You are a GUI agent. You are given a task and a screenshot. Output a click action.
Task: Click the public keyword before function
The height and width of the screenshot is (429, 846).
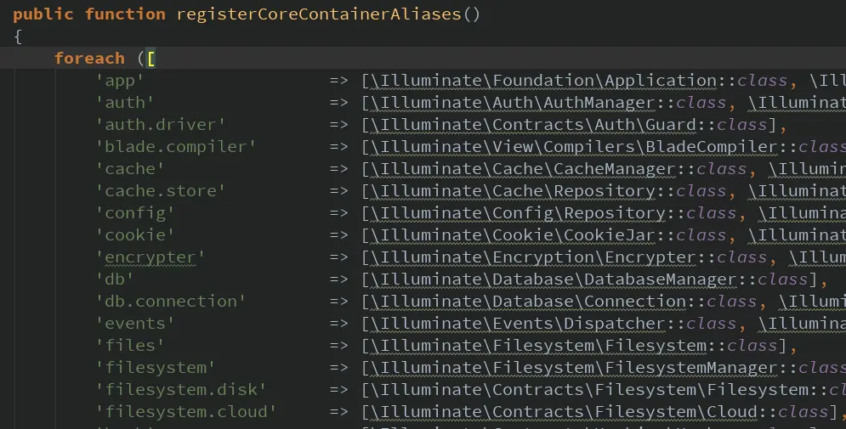(x=43, y=14)
